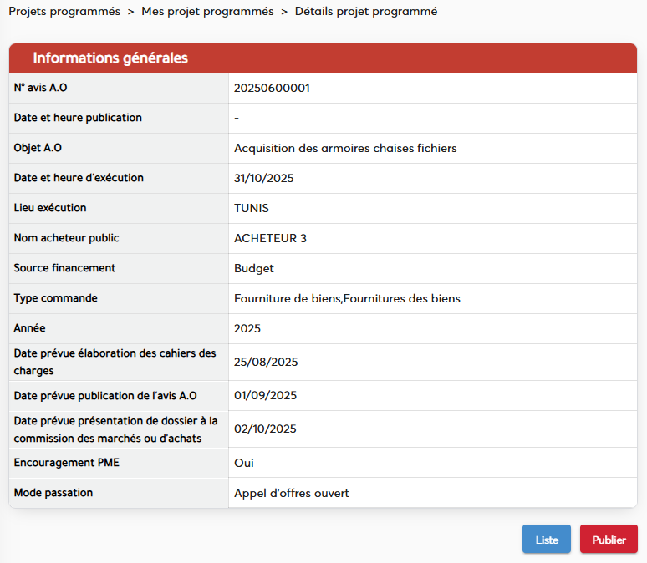Image resolution: width=647 pixels, height=563 pixels.
Task: Click the Détails projet programmé breadcrumb
Action: (x=365, y=12)
